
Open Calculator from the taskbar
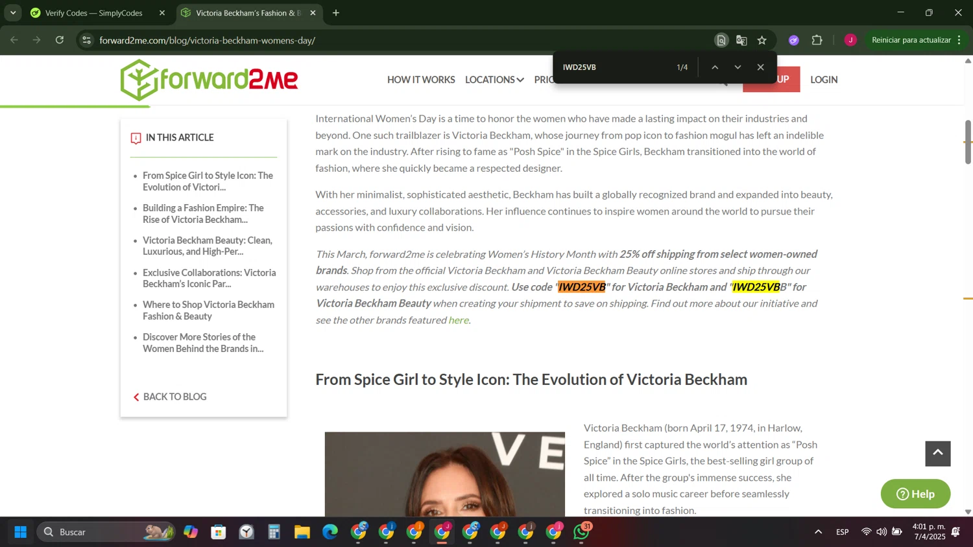click(x=274, y=532)
